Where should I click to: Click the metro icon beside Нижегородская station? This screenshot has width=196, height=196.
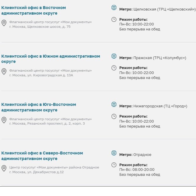click(x=114, y=104)
